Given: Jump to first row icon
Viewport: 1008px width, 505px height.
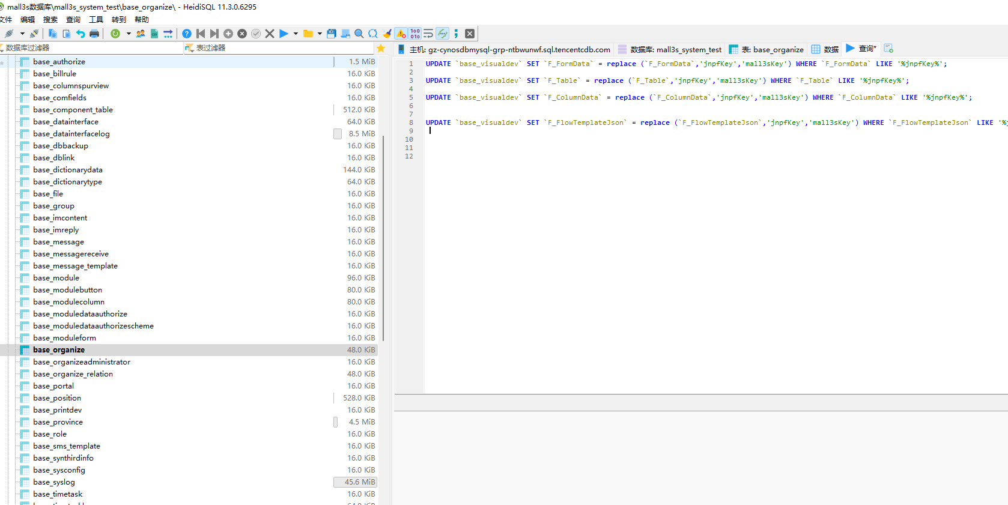Looking at the screenshot, I should click(201, 34).
